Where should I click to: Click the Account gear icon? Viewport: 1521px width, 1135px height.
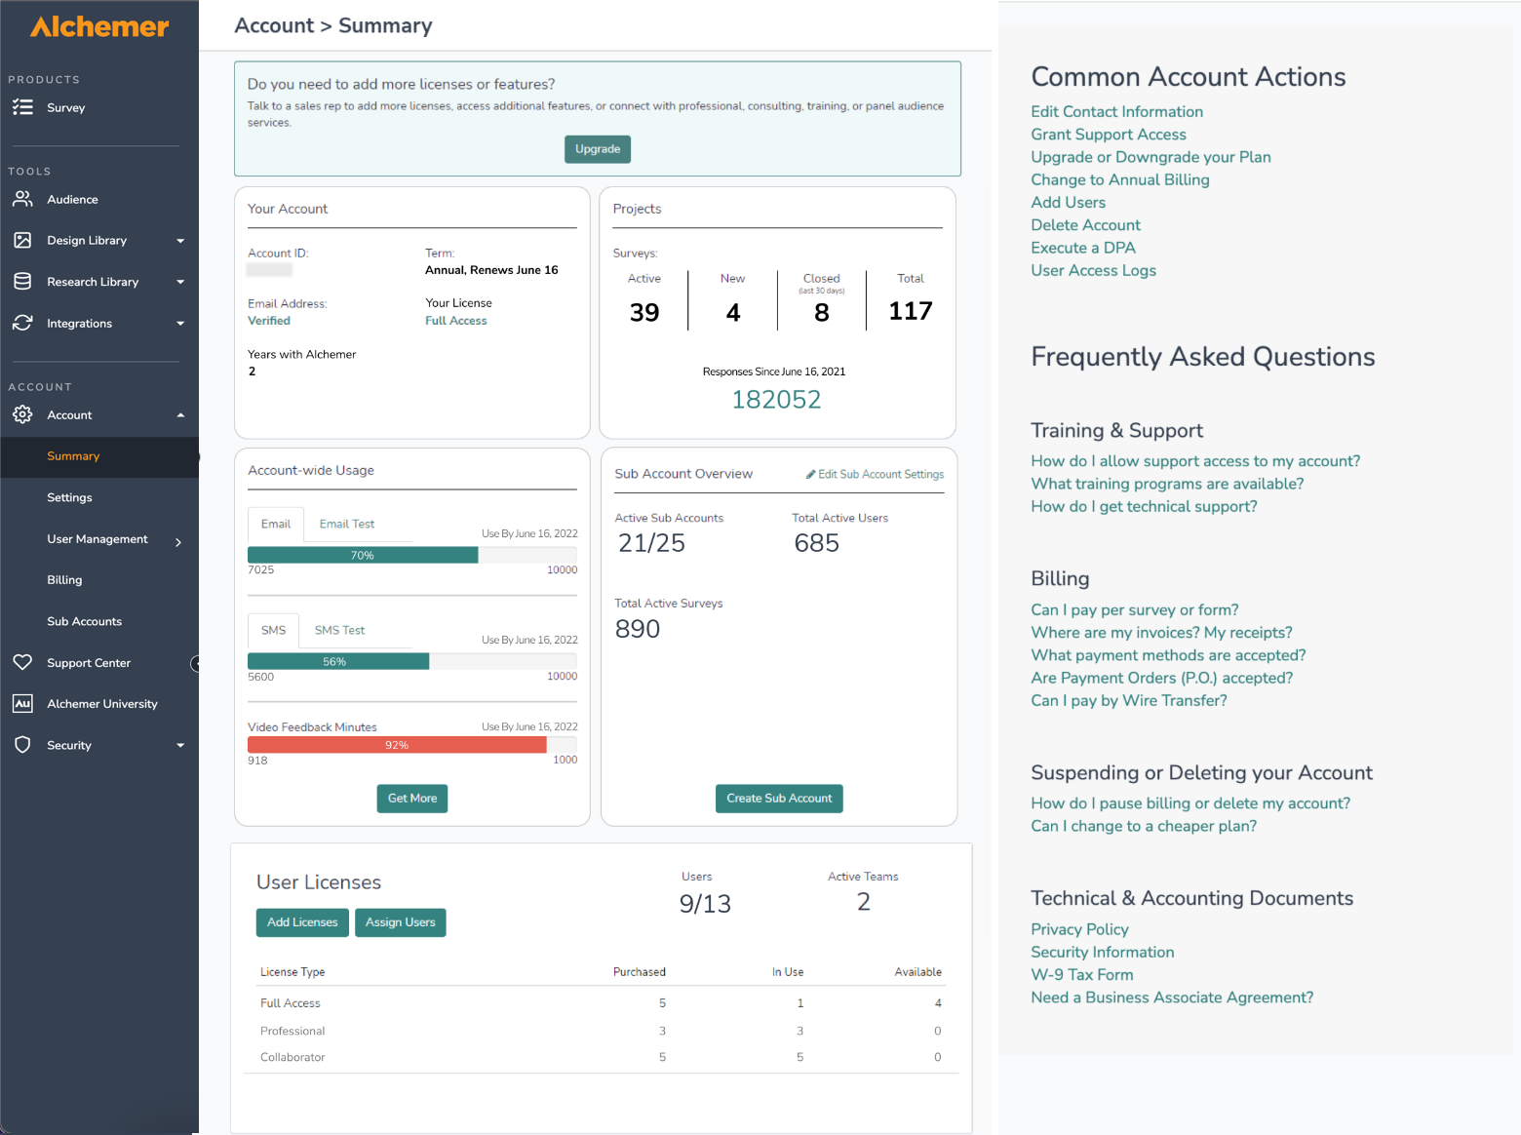(22, 414)
